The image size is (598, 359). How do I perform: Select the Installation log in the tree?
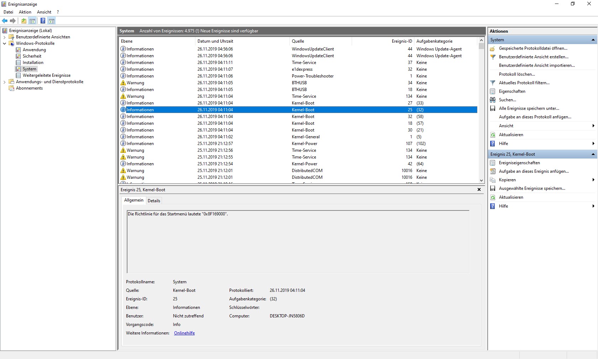point(33,63)
